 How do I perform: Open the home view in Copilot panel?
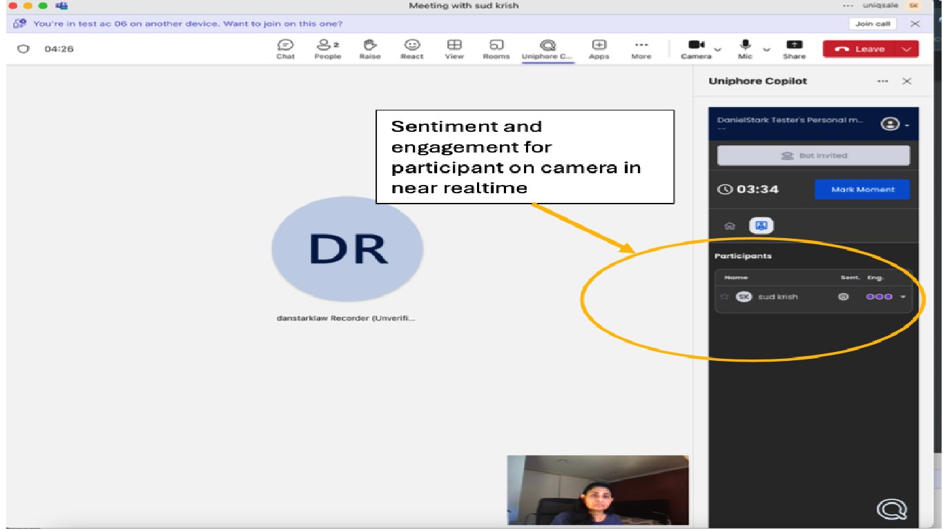(730, 226)
